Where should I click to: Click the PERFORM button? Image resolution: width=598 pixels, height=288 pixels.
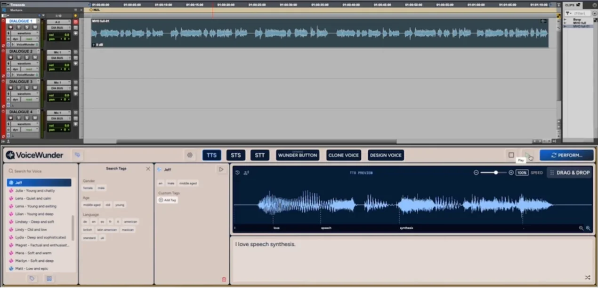tap(566, 155)
